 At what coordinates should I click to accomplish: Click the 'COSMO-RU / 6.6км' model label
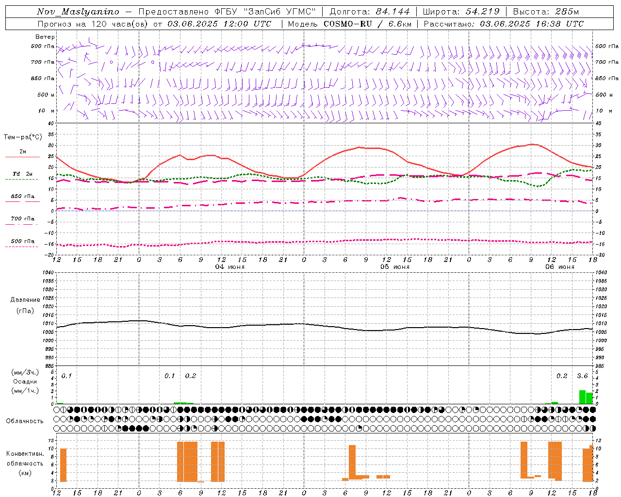pyautogui.click(x=368, y=24)
